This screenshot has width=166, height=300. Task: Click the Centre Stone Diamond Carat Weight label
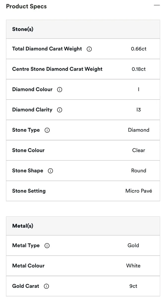(57, 69)
